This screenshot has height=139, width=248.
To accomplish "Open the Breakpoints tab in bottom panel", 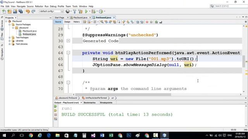I will [106, 103].
